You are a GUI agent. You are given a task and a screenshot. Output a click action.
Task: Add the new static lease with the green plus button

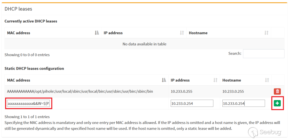[x=277, y=103]
